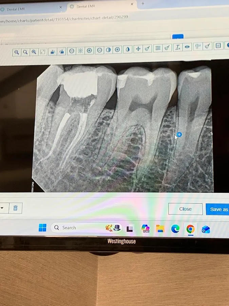This screenshot has width=229, height=306.
Task: Click the Close button below the x-ray
Action: [185, 209]
